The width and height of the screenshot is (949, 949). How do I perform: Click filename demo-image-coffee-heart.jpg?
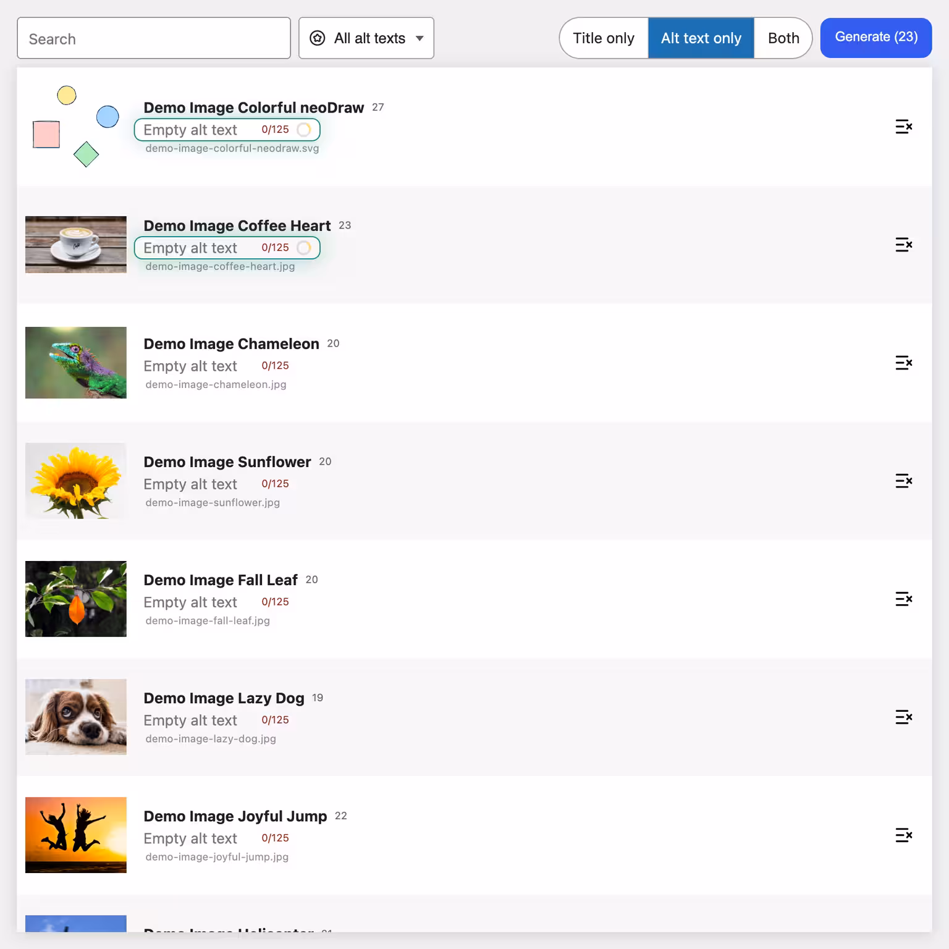click(x=220, y=266)
